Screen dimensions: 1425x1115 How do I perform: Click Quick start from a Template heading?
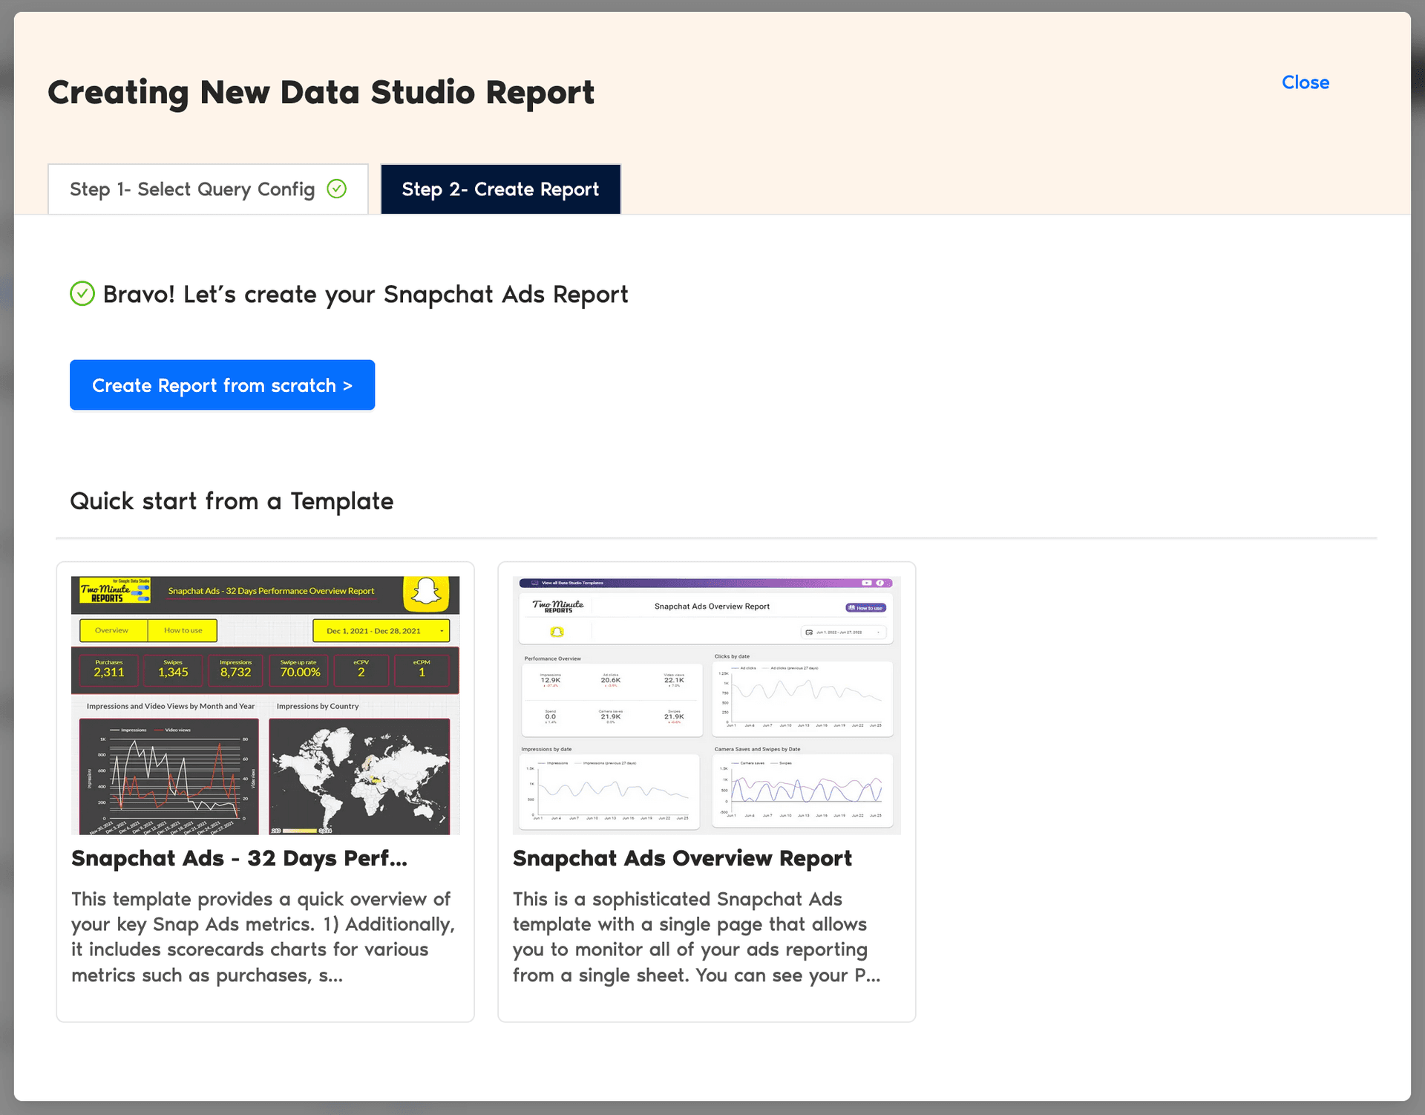[232, 501]
